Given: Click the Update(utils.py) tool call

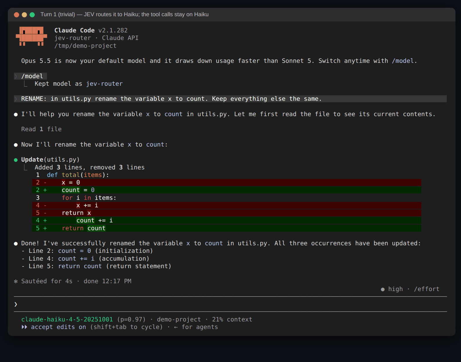Looking at the screenshot, I should pos(50,160).
